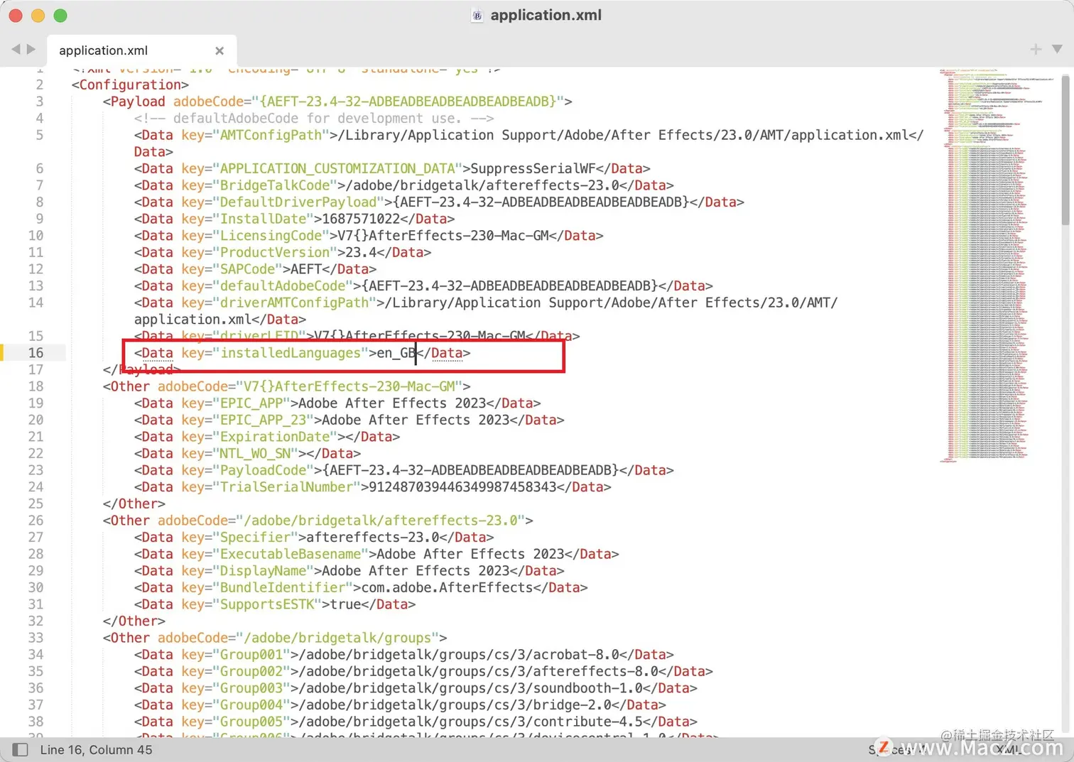Click the "ExecutableBasename" key
The height and width of the screenshot is (762, 1074).
(x=291, y=554)
